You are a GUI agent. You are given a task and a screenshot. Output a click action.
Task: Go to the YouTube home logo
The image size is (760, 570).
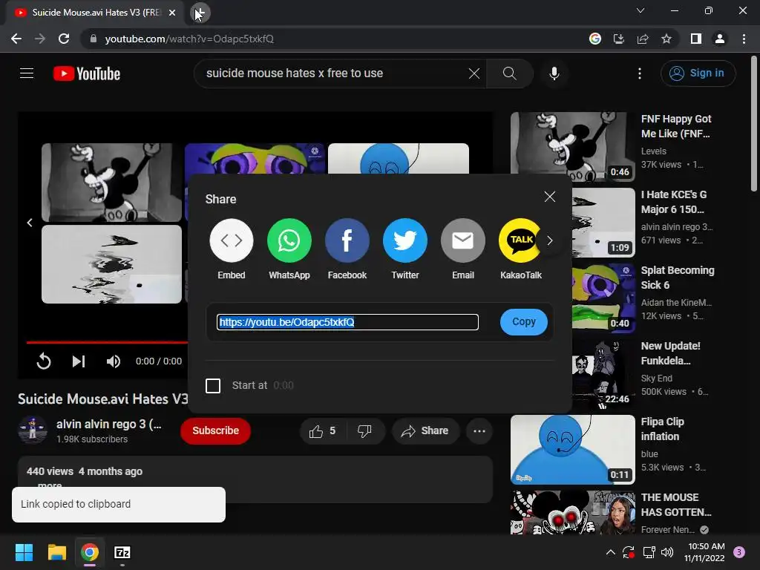[87, 73]
